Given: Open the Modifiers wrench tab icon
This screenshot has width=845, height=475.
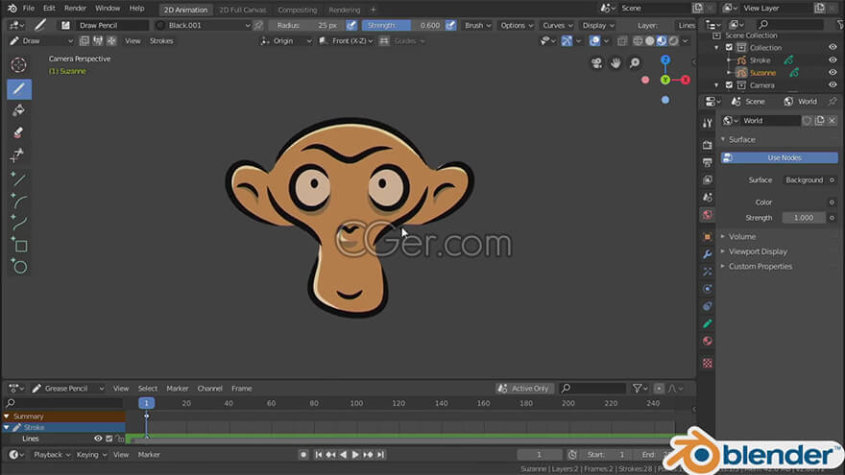Looking at the screenshot, I should [708, 254].
